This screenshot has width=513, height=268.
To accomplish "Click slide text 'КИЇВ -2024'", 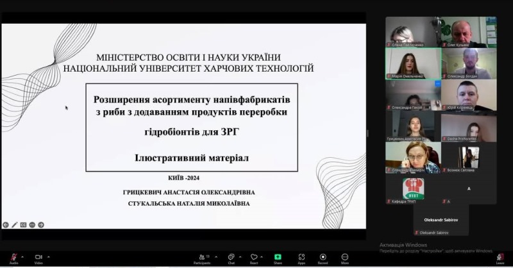I will 183,178.
